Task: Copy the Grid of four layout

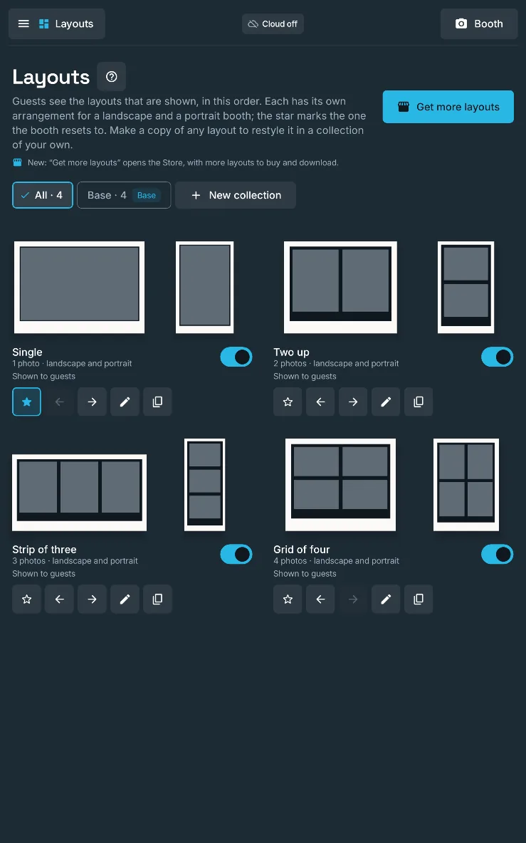Action: [x=419, y=599]
